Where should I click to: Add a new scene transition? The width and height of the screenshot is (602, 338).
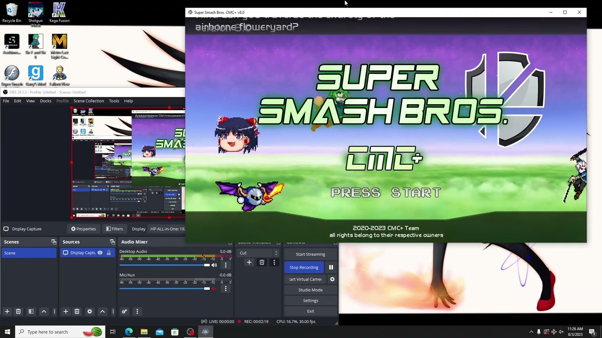(x=249, y=262)
